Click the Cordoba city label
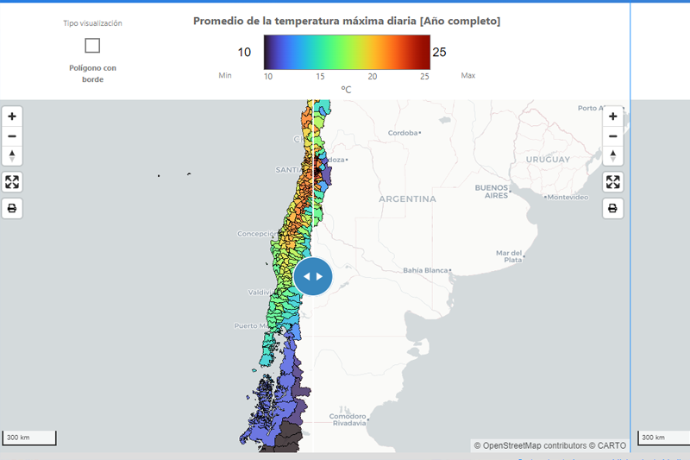The height and width of the screenshot is (460, 690). [403, 133]
